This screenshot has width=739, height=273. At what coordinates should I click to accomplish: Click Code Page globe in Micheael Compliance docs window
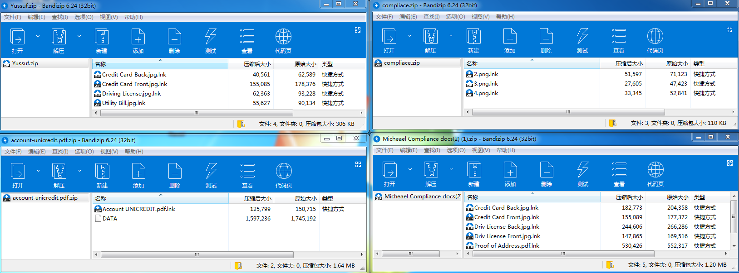655,170
